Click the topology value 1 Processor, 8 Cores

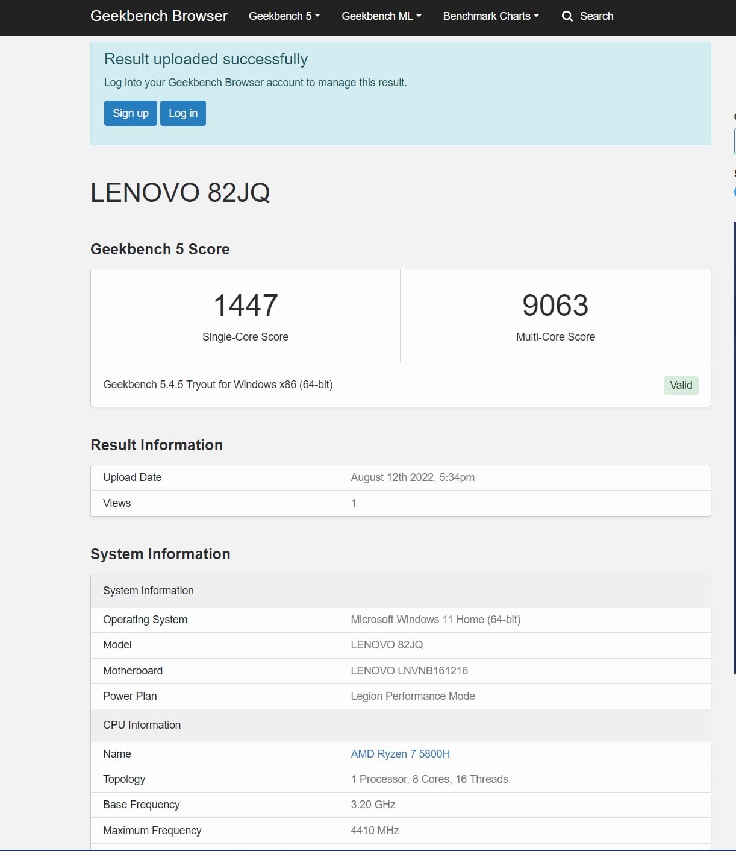[x=429, y=779]
